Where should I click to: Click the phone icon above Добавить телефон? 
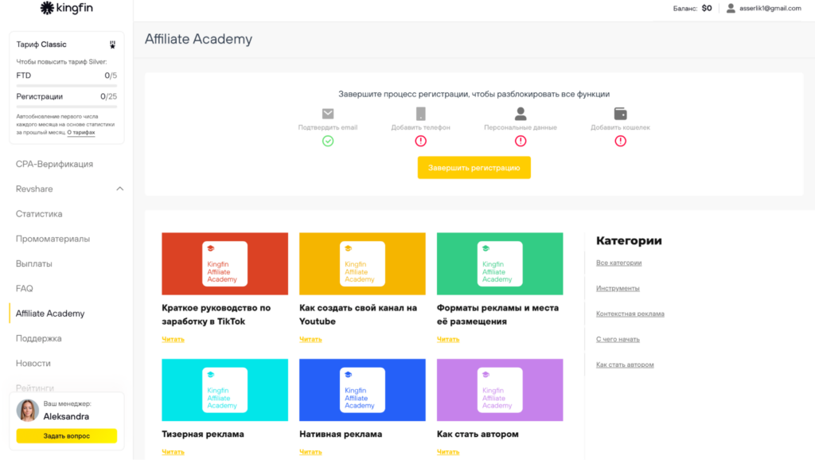[x=420, y=113]
